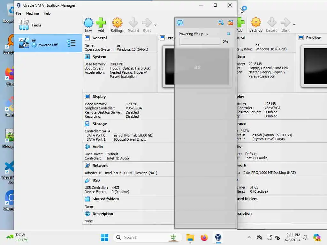Image resolution: width=327 pixels, height=245 pixels.
Task: Click the taskbar Search box
Action: coord(147,237)
